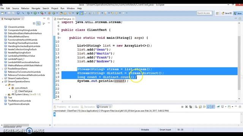Image resolution: width=243 pixels, height=136 pixels.
Task: Open the Window menu
Action: tap(71, 8)
